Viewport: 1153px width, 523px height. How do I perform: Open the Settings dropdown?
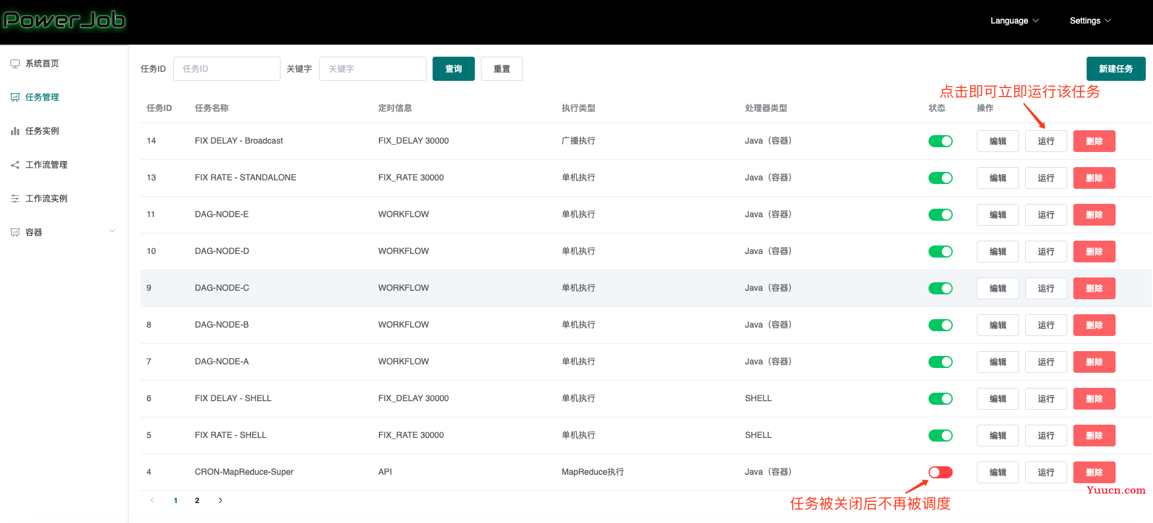point(1090,21)
